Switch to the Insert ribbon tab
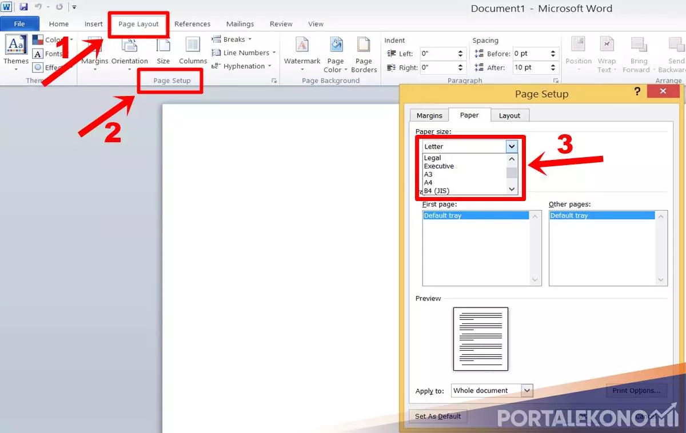The image size is (686, 433). 94,24
